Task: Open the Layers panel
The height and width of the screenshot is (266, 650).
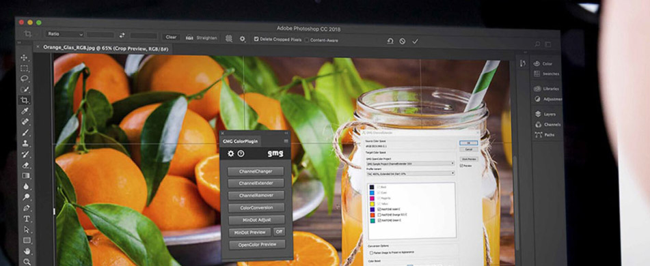Action: pos(545,114)
